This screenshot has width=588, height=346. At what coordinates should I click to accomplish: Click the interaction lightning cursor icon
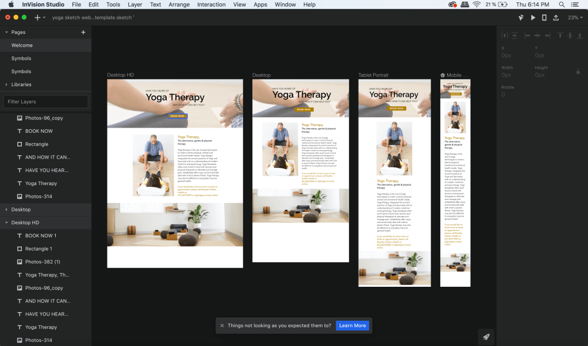[x=521, y=18]
